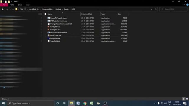Click the network tray icon
This screenshot has width=189, height=106.
pyautogui.click(x=162, y=103)
